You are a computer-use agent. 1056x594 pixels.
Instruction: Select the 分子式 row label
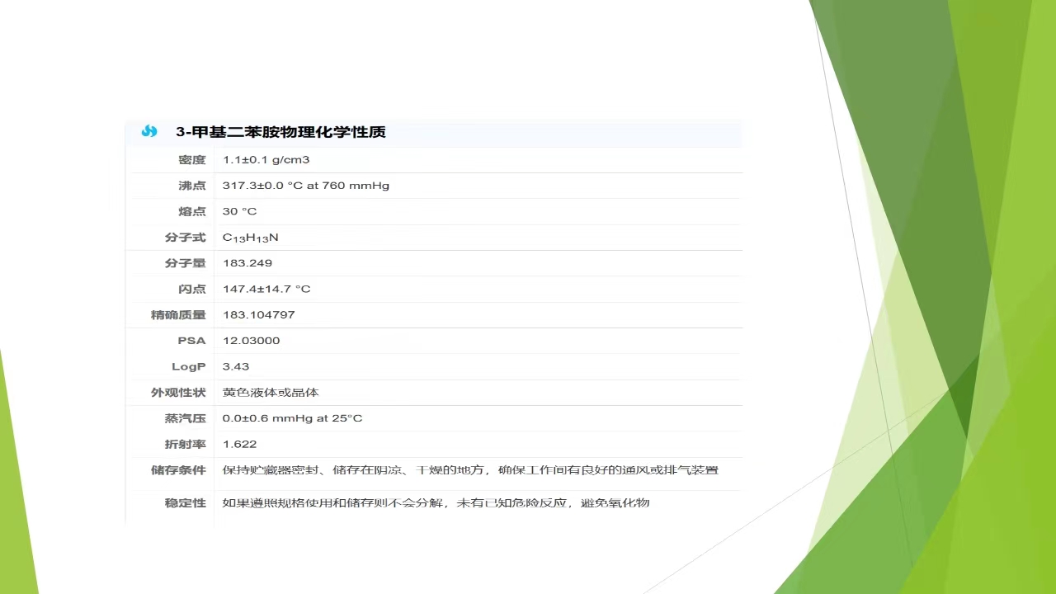185,238
